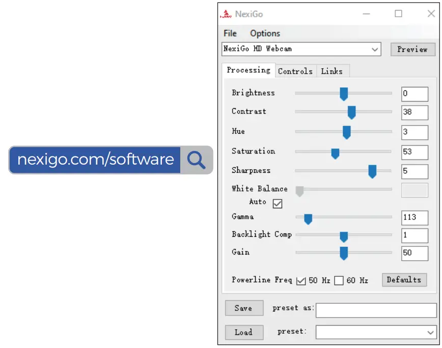Viewport: 442px width, 348px height.
Task: Click the Gain value field showing 50
Action: pyautogui.click(x=415, y=253)
